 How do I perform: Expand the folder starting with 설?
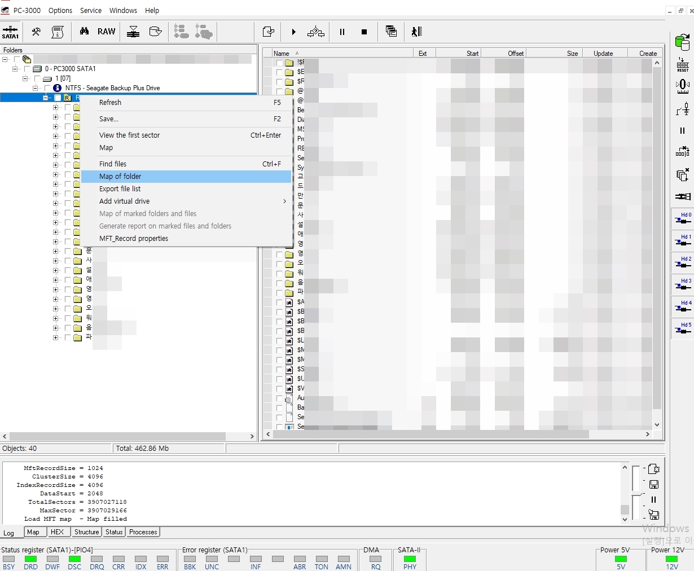point(55,270)
